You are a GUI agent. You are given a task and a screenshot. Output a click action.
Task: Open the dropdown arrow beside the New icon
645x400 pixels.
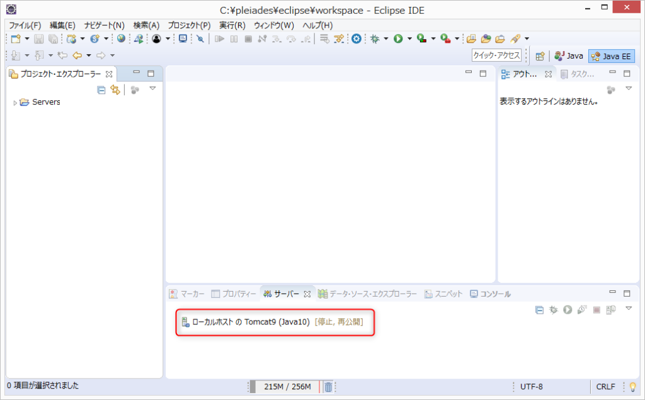[x=27, y=38]
